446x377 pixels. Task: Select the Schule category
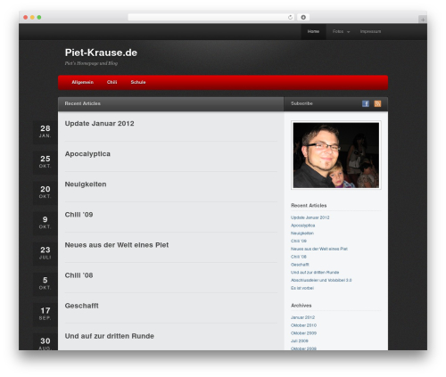[138, 82]
